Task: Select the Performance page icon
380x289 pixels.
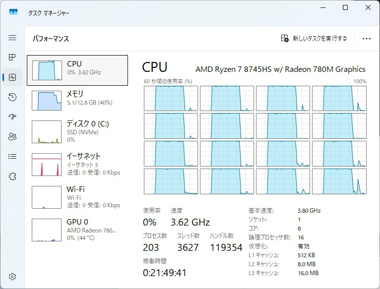Action: point(12,77)
